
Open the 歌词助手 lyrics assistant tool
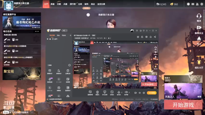[68, 89]
